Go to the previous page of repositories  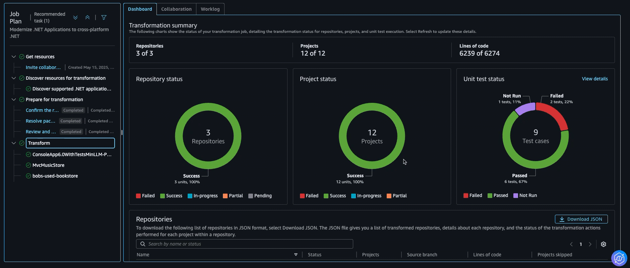point(571,244)
